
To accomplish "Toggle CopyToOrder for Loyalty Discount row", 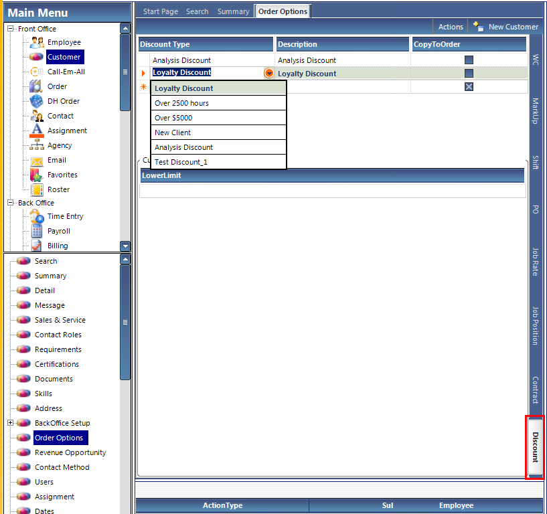I will (x=469, y=73).
